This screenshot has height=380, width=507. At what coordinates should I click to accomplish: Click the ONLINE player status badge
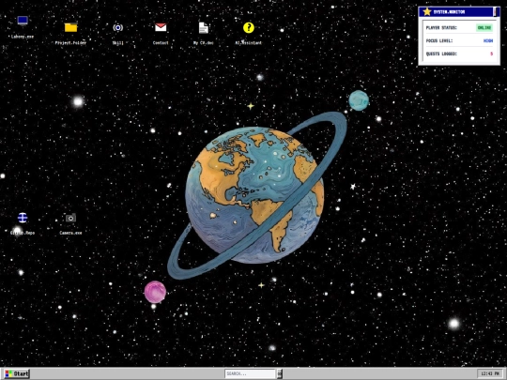click(484, 28)
